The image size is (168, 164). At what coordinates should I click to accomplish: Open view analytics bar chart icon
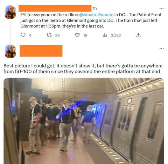click(105, 35)
